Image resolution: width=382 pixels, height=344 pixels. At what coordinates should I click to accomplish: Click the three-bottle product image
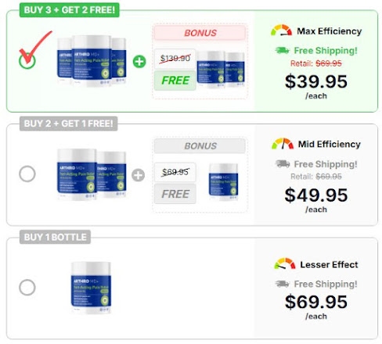point(92,60)
